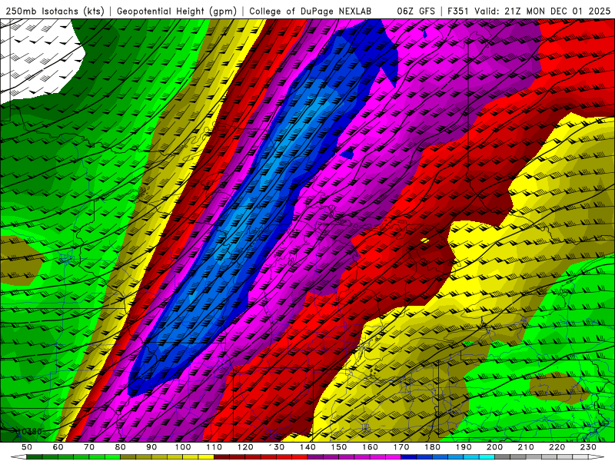The height and width of the screenshot is (461, 615).
Task: Click the '220' color bar label
Action: pyautogui.click(x=557, y=447)
